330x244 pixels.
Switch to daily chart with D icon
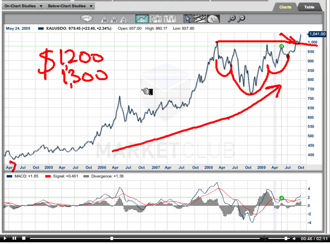[x=124, y=19]
